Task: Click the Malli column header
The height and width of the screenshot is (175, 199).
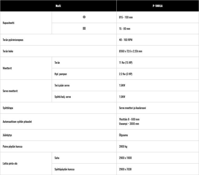Action: click(x=58, y=6)
